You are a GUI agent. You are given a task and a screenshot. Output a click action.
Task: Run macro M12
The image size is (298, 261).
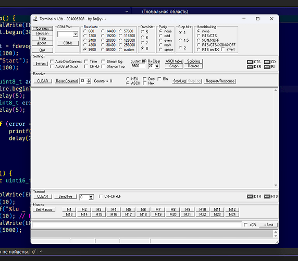point(232,210)
